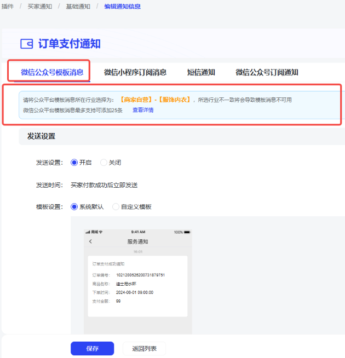Click signal bars icon in phone preview
The image size is (345, 358).
tap(88, 232)
